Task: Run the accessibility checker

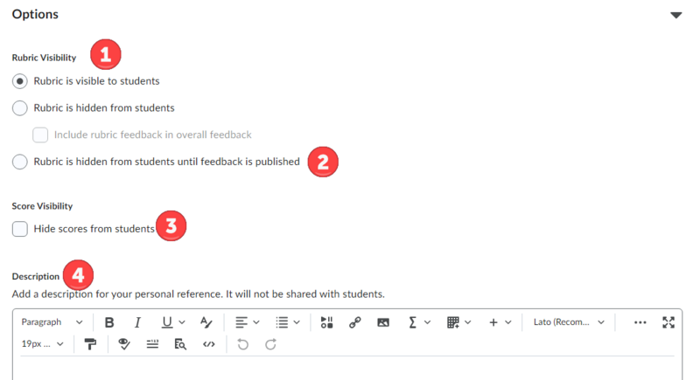Action: [123, 344]
